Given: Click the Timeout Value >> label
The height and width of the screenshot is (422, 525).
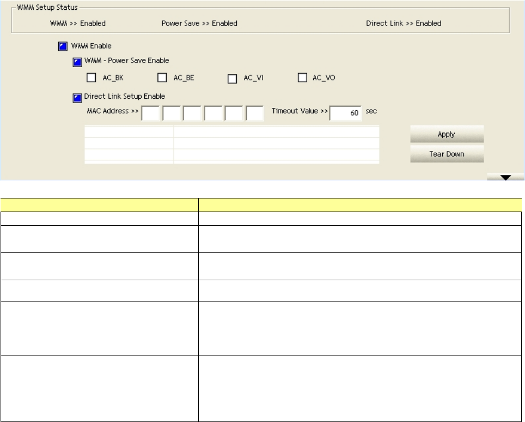Looking at the screenshot, I should click(300, 111).
